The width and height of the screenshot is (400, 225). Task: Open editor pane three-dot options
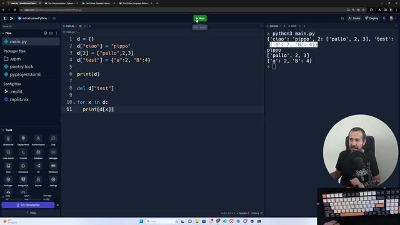tap(261, 26)
